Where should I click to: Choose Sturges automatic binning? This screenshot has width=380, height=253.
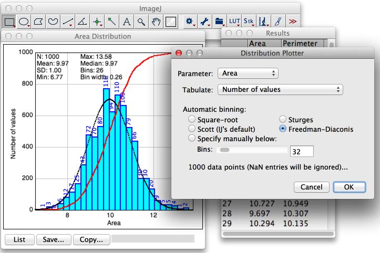click(283, 119)
